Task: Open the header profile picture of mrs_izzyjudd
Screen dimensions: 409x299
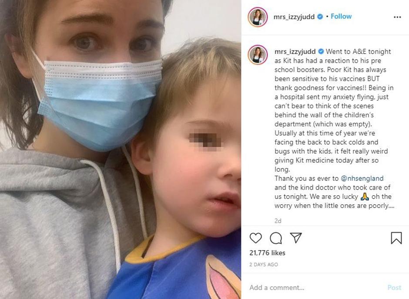Action: [x=258, y=17]
